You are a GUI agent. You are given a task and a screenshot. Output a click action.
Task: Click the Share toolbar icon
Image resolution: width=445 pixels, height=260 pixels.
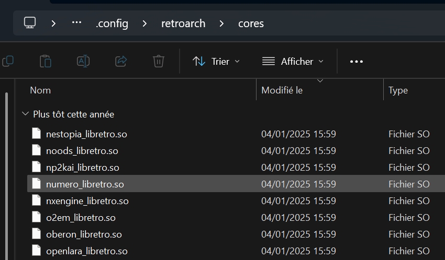tap(121, 61)
